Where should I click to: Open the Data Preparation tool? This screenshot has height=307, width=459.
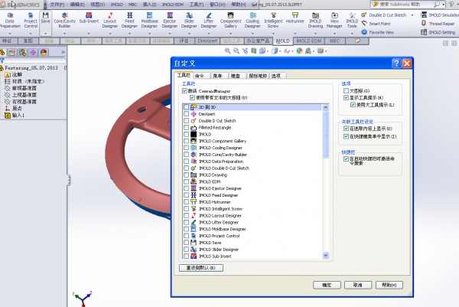(10, 20)
